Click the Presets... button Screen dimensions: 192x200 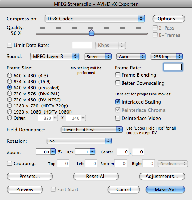coord(30,177)
